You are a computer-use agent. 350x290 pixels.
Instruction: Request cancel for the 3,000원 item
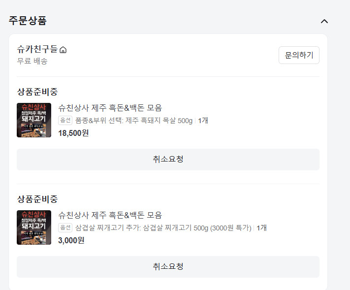[168, 267]
